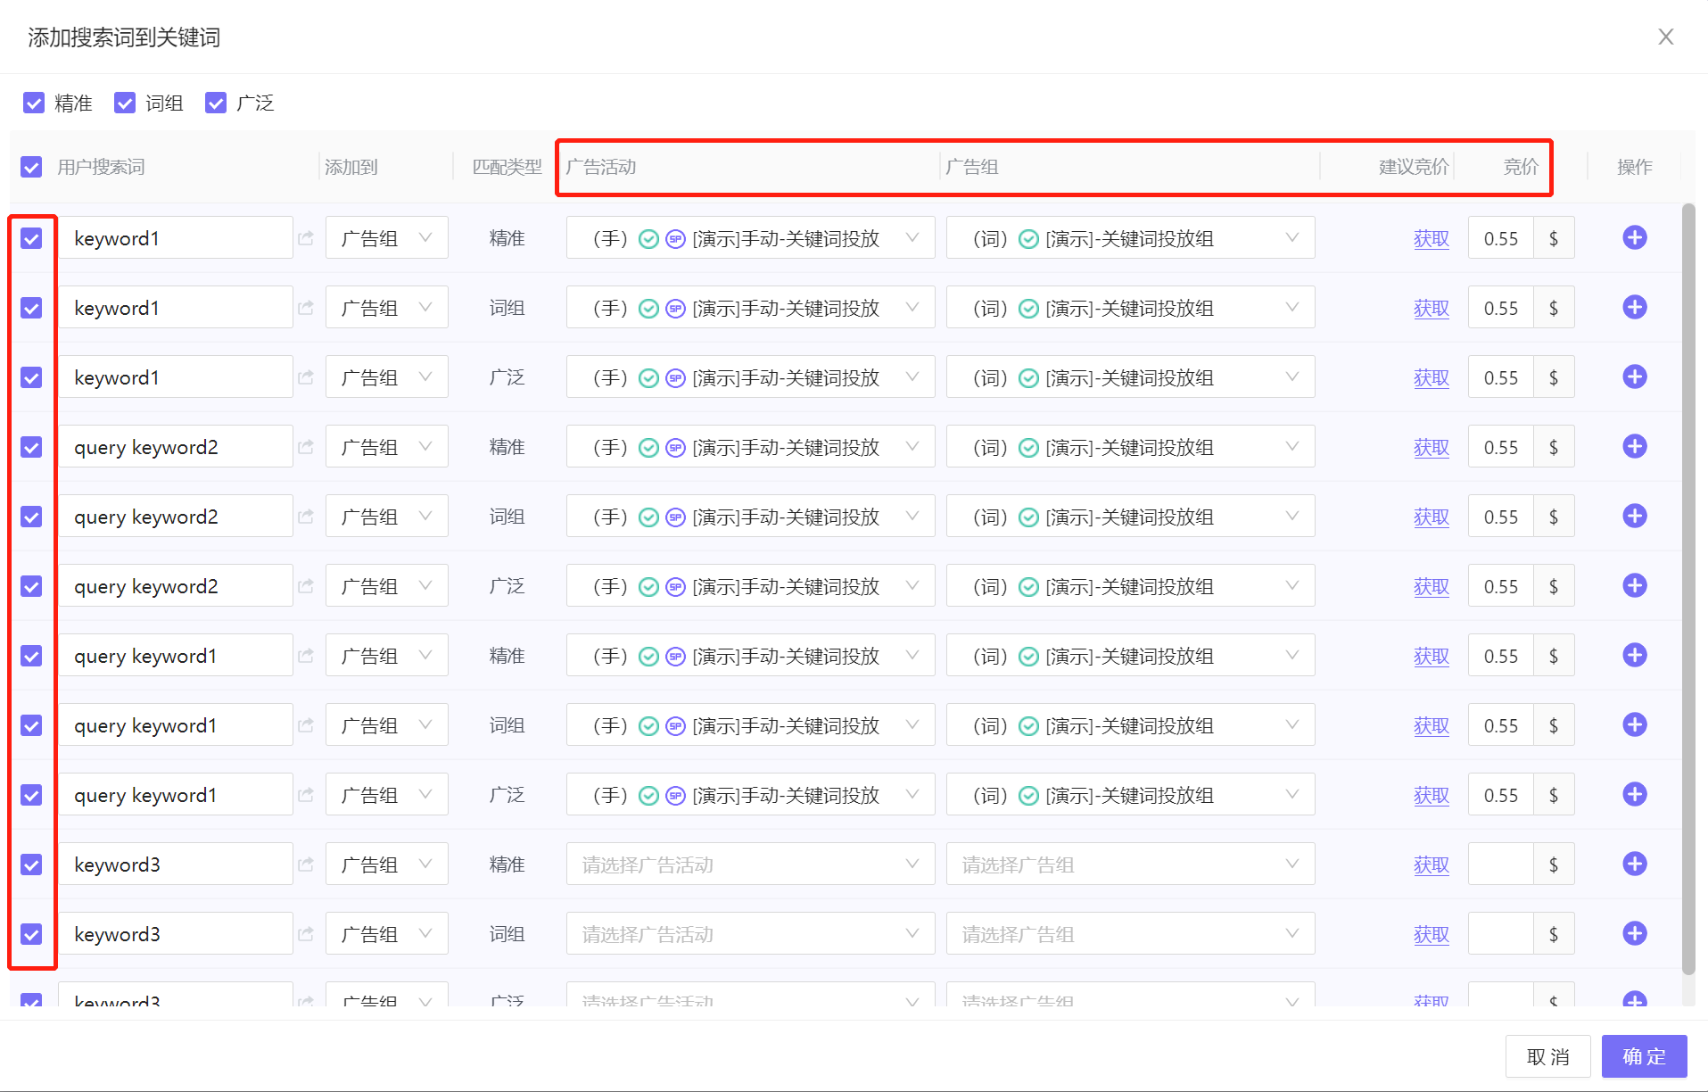This screenshot has width=1708, height=1092.
Task: Open 请选择广告活动 dropdown in keyword3 词组 row
Action: pos(750,934)
